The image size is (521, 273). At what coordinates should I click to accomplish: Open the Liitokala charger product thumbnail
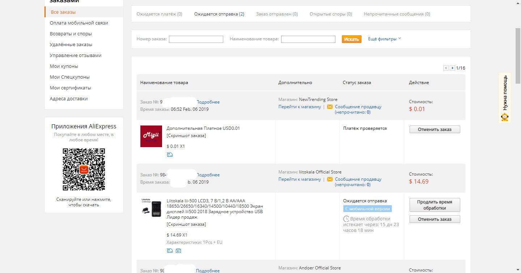(151, 208)
